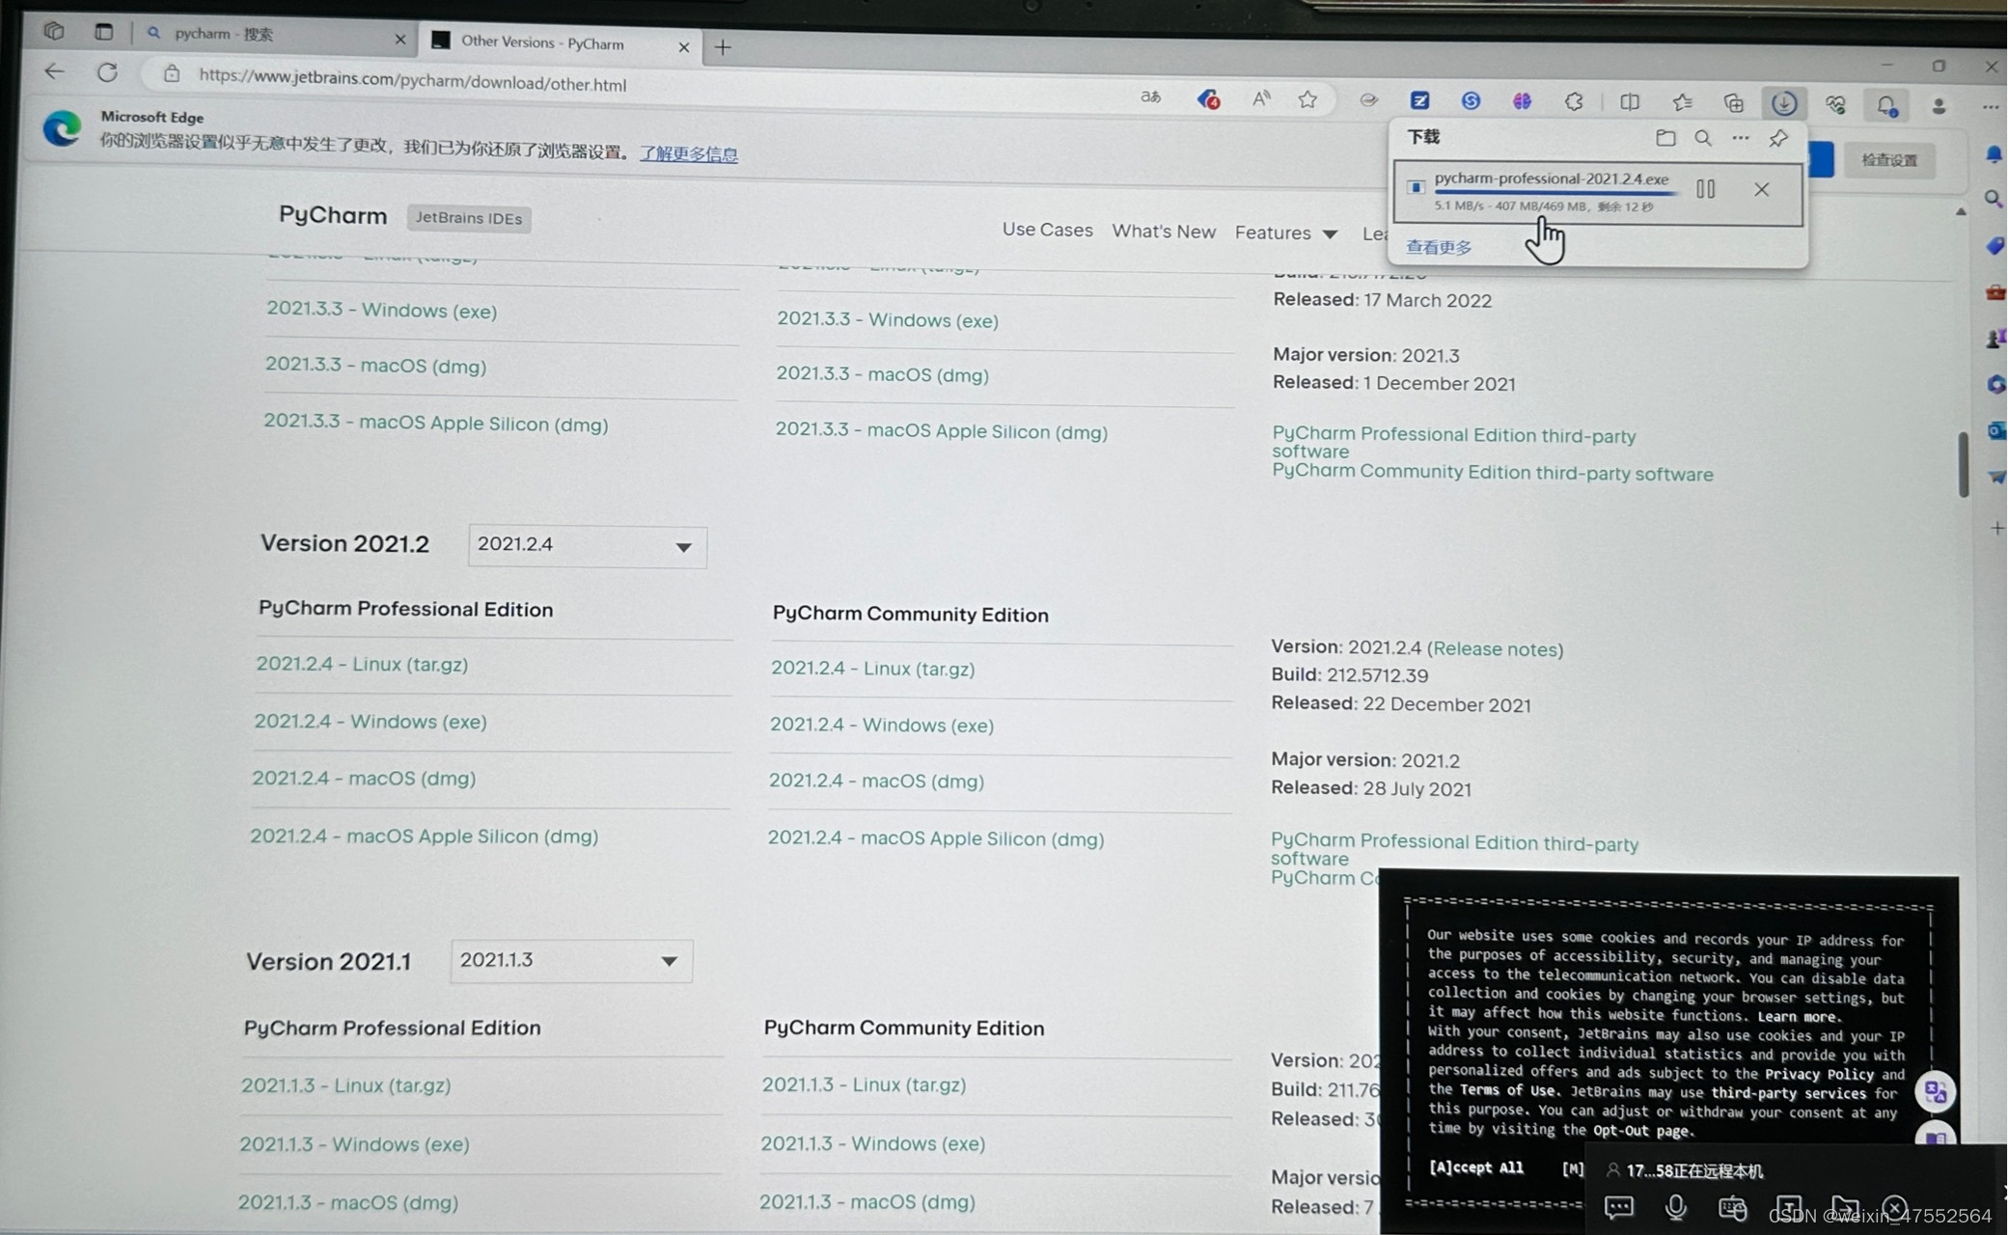Open the notifications bell in toolbar

click(1886, 104)
